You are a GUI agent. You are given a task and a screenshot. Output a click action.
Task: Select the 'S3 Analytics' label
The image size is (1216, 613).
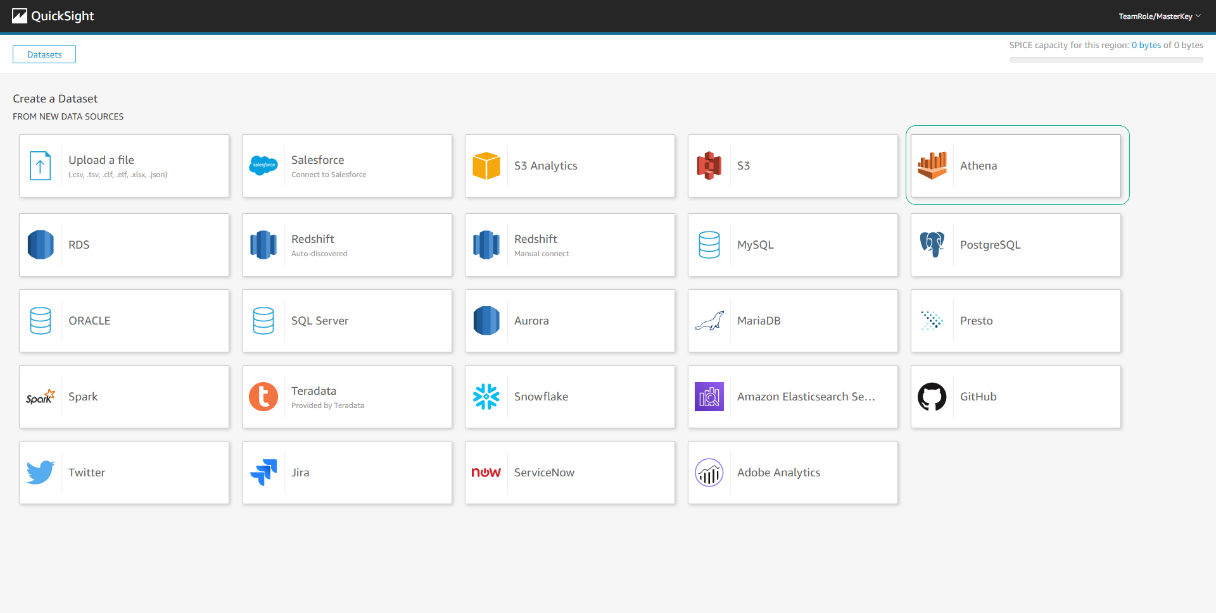click(546, 166)
